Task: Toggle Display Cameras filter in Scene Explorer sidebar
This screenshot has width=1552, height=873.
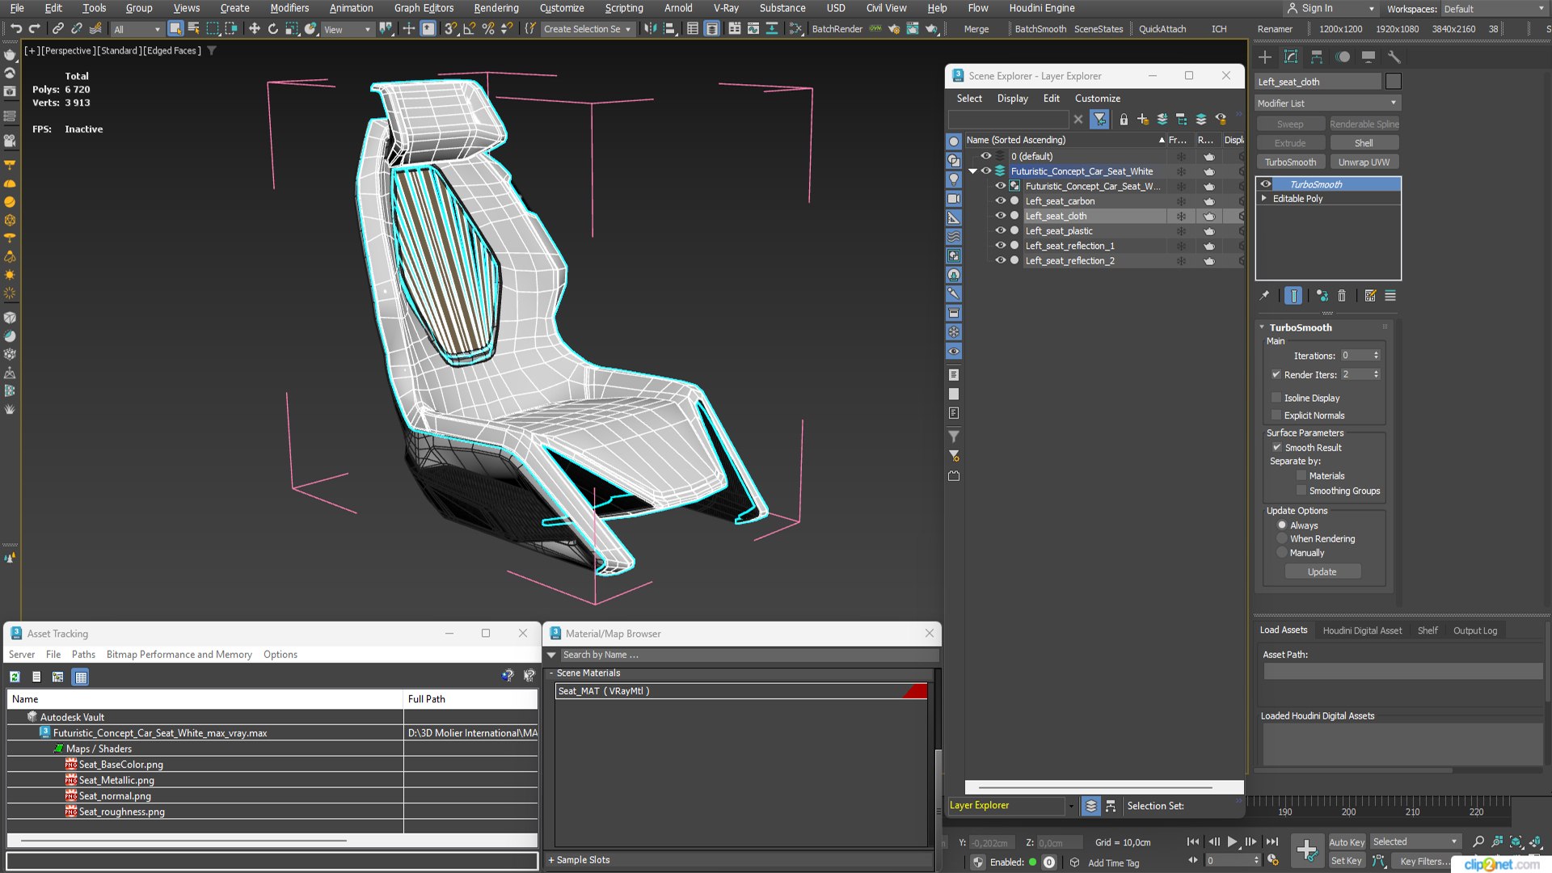Action: tap(954, 199)
